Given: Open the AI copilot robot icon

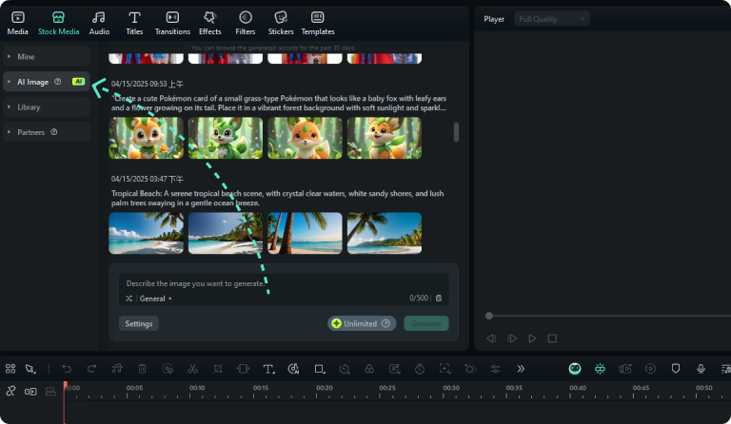Looking at the screenshot, I should [x=575, y=369].
